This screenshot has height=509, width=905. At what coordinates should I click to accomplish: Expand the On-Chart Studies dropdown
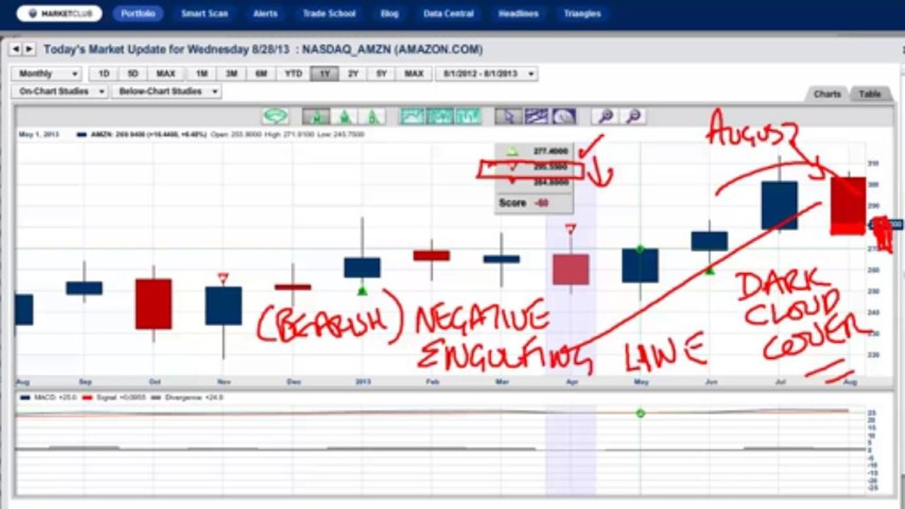pyautogui.click(x=59, y=91)
